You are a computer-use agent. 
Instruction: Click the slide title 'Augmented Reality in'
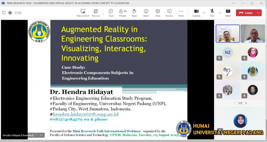(x=99, y=29)
